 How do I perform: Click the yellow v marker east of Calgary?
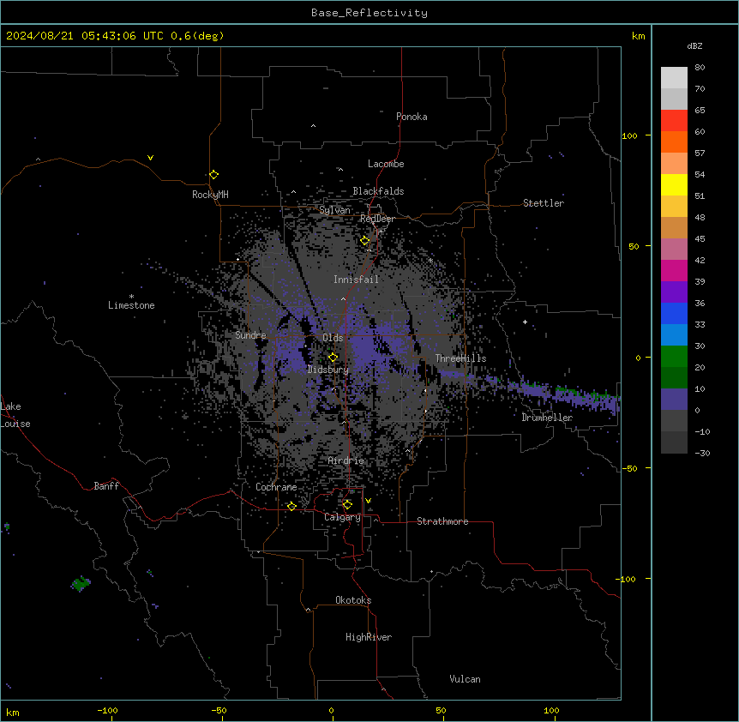click(368, 501)
